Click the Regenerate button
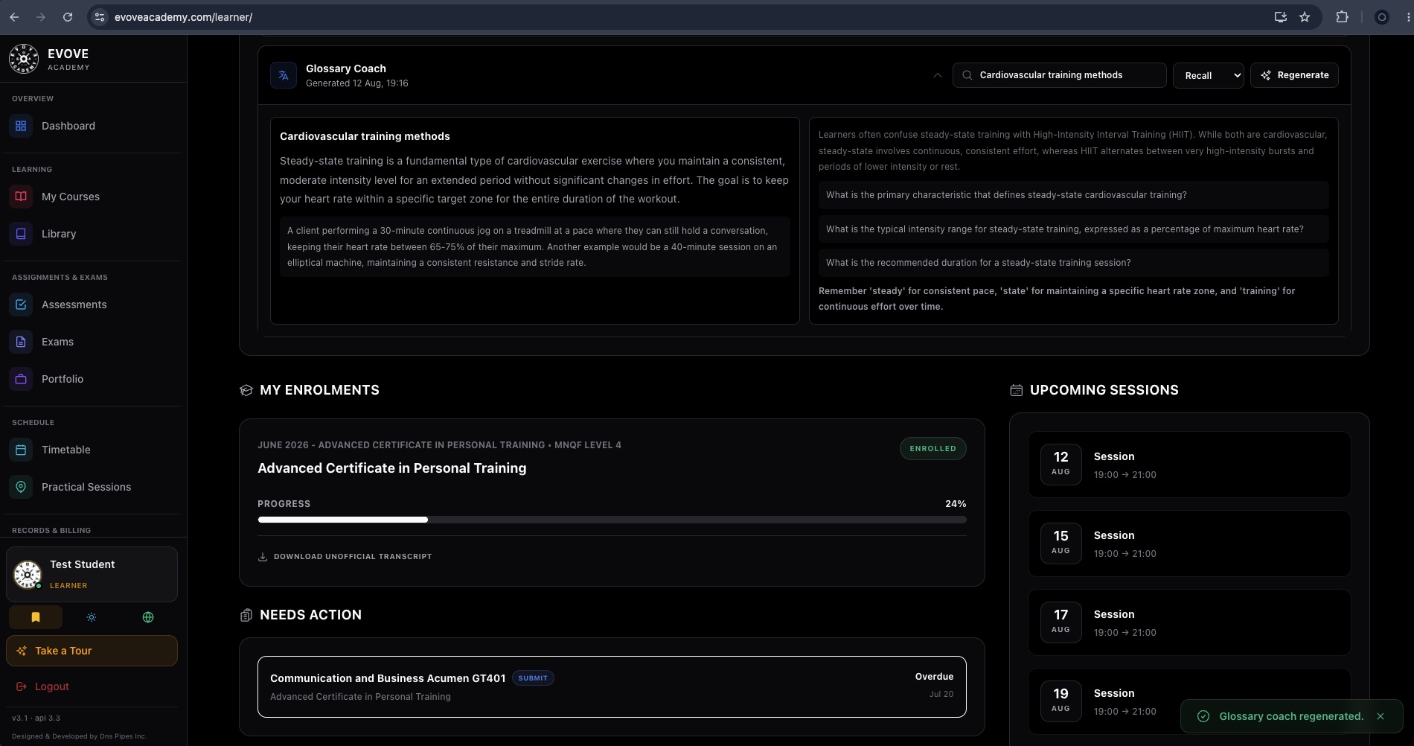The image size is (1414, 746). point(1294,75)
